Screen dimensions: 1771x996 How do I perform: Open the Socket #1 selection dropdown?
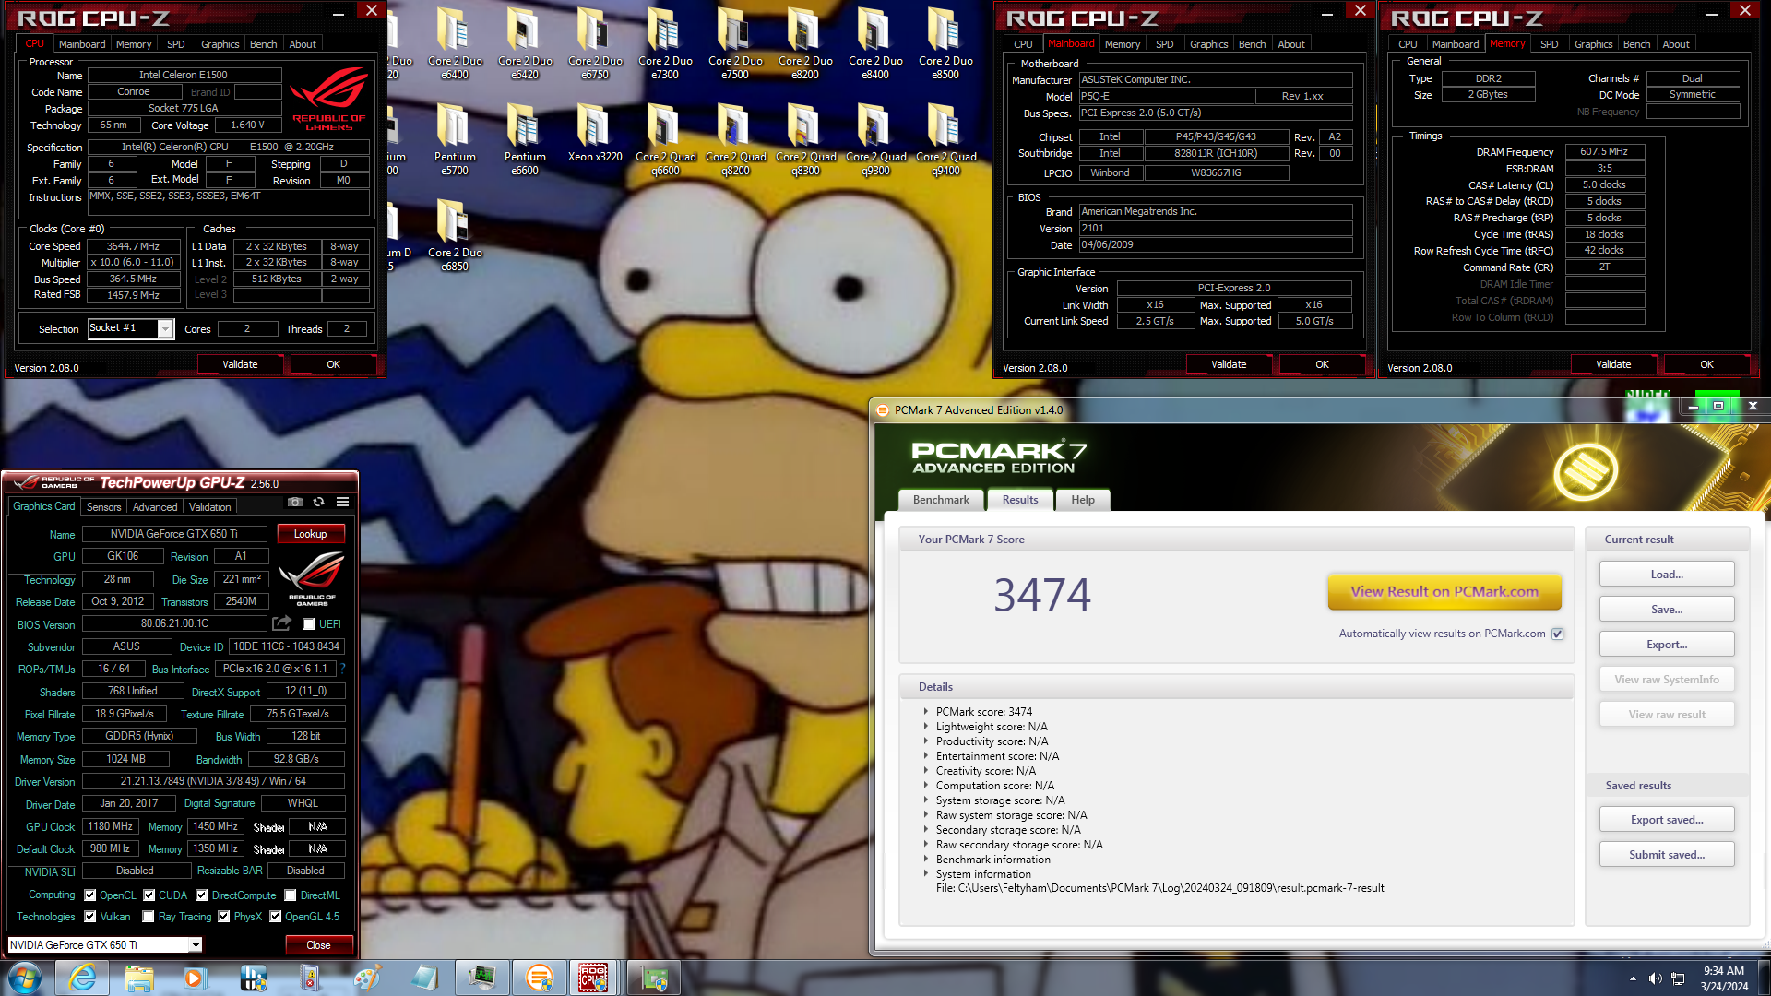165,328
